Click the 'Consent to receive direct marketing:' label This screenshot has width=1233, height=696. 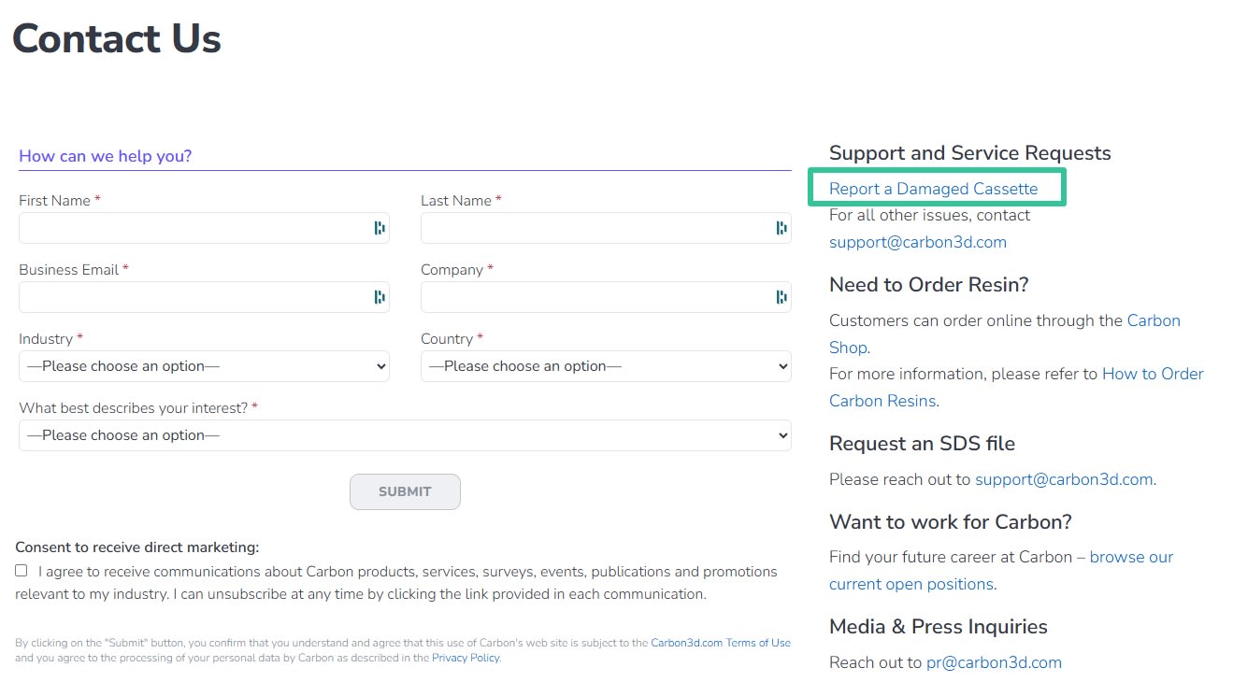(137, 547)
